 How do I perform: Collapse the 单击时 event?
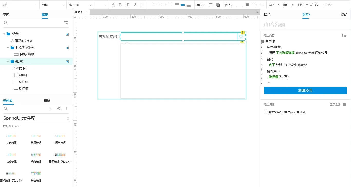coord(263,41)
